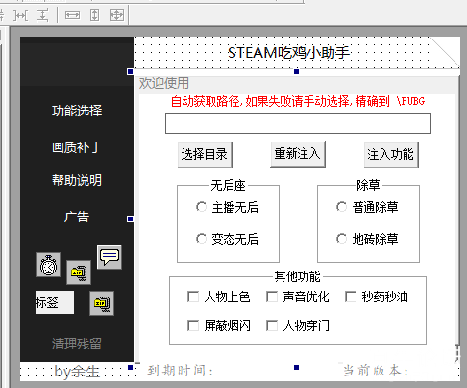Click the equal width-and-height toolbar icon
The image size is (467, 388).
pos(116,15)
